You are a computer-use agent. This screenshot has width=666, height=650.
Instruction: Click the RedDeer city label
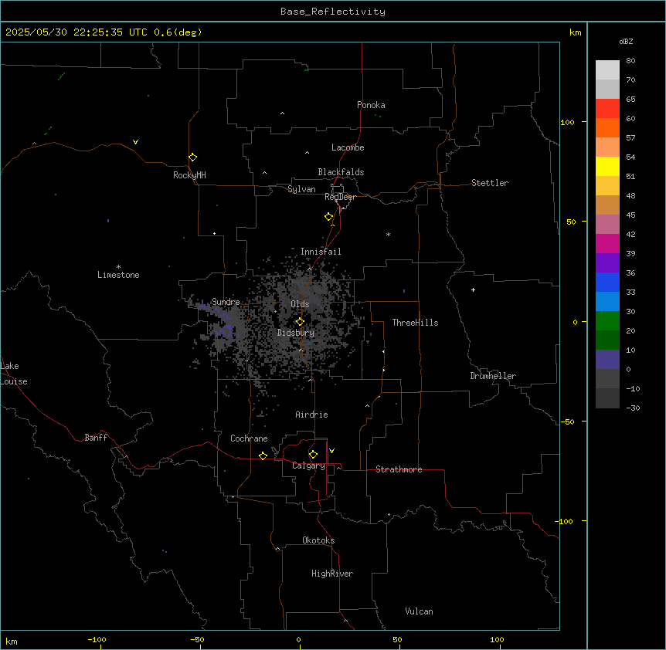[x=340, y=197]
